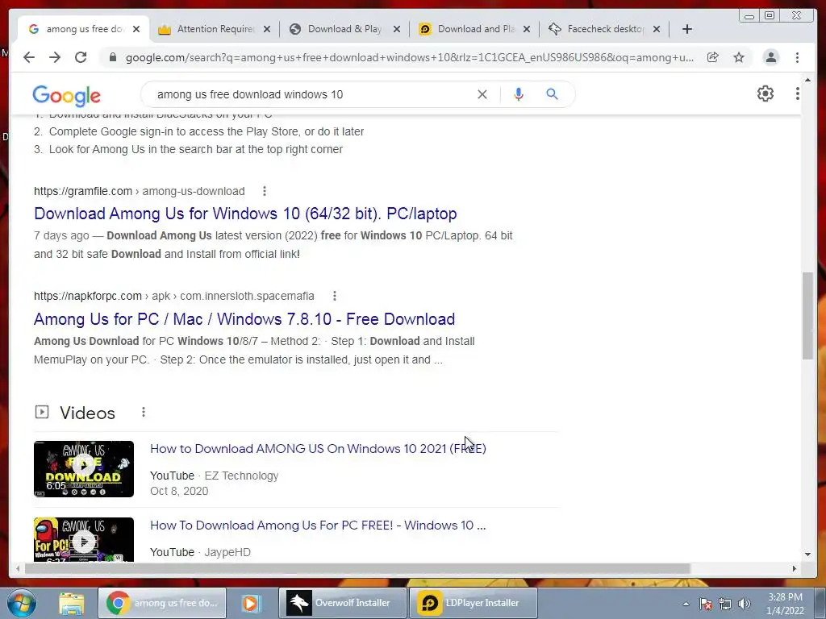Close the among us free download tab
This screenshot has width=826, height=619.
136,29
